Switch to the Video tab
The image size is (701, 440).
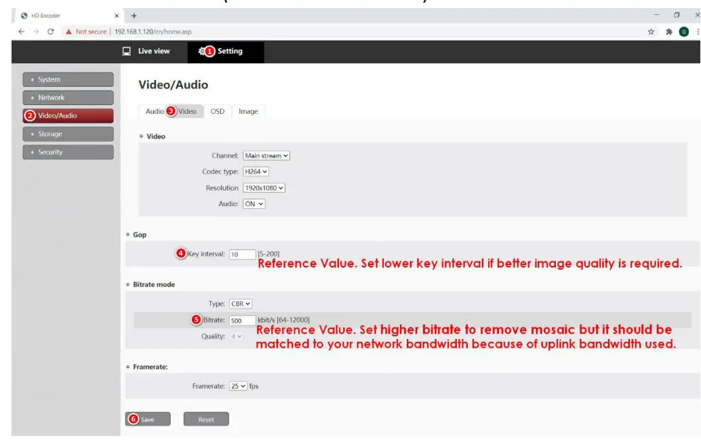pos(187,111)
